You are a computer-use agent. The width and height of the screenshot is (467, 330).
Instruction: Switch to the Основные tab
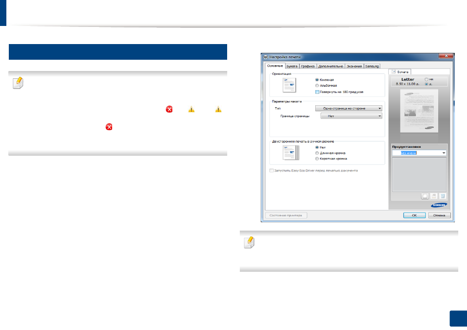[x=275, y=66]
